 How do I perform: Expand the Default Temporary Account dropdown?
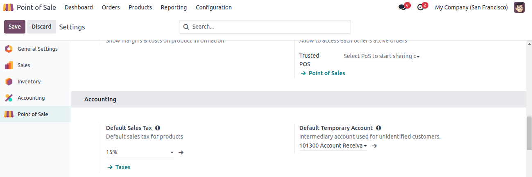pyautogui.click(x=333, y=146)
